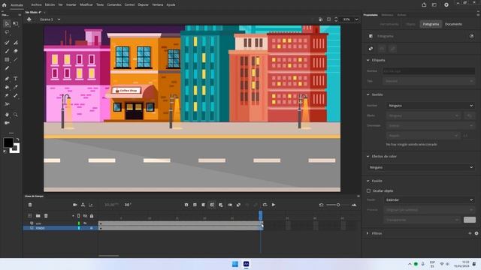
Task: Choose the Eraser tool
Action: click(x=16, y=51)
